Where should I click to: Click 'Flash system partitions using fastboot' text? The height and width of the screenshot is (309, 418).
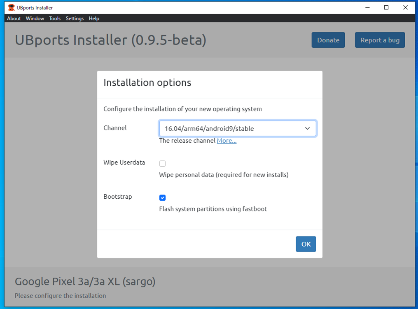pos(213,209)
